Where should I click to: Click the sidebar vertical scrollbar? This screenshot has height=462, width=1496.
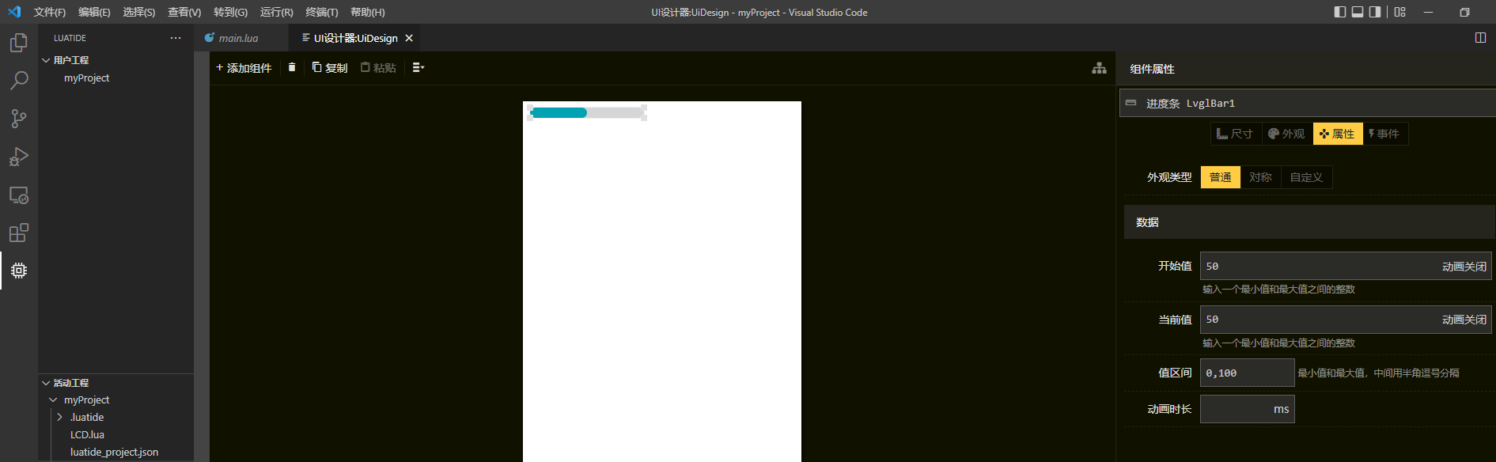point(202,257)
